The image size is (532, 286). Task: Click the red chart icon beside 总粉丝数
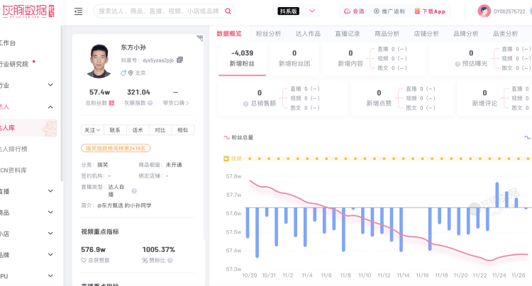pos(111,103)
